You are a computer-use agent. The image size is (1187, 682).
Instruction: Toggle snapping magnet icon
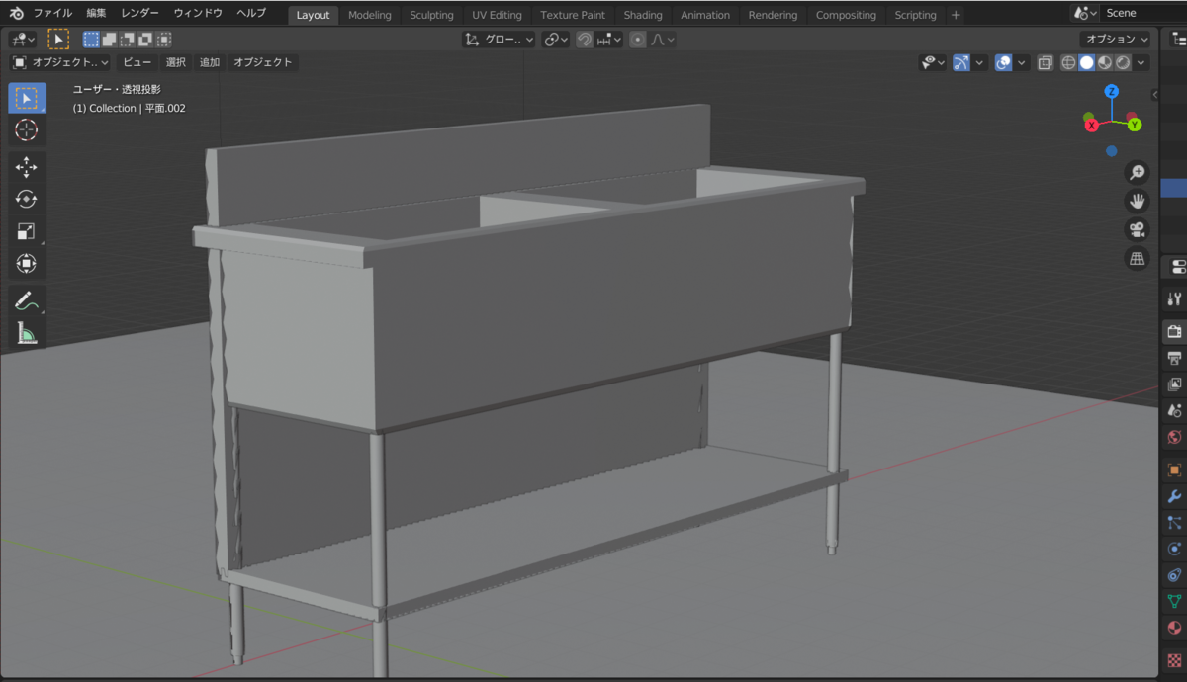[585, 40]
